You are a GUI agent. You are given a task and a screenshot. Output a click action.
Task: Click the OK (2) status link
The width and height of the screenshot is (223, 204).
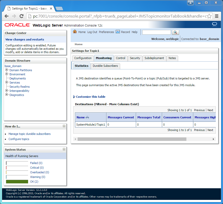34,182
